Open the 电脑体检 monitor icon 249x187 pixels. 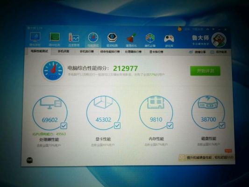click(35, 37)
